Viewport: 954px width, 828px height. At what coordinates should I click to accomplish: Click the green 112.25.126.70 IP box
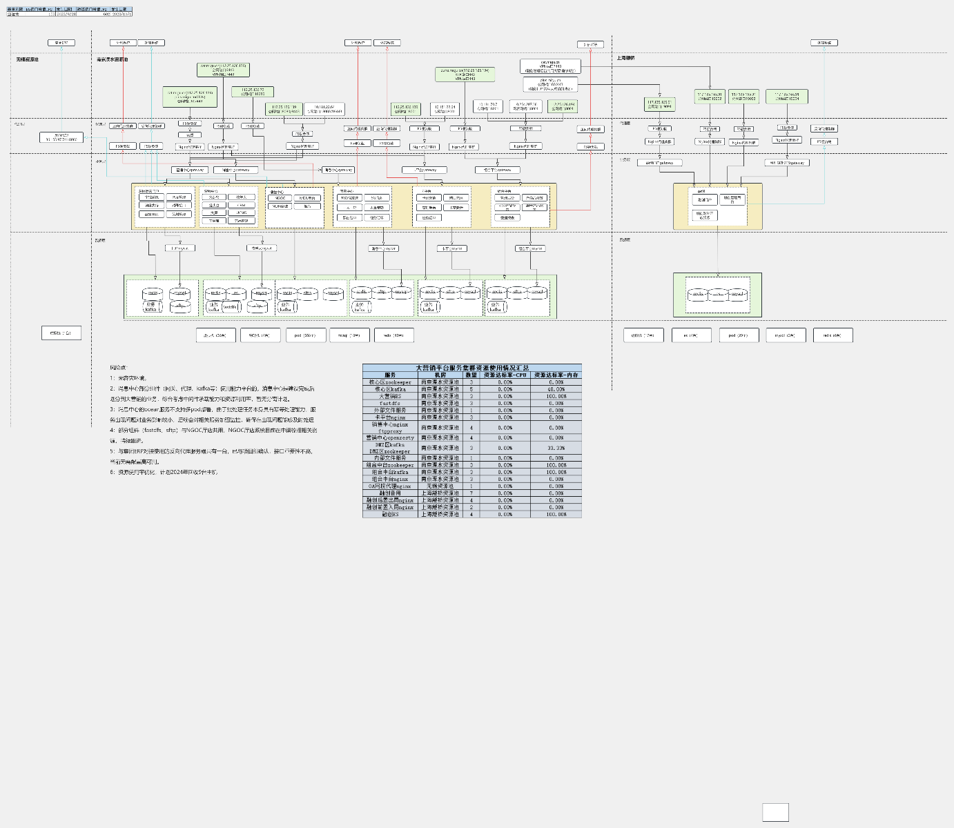click(252, 92)
